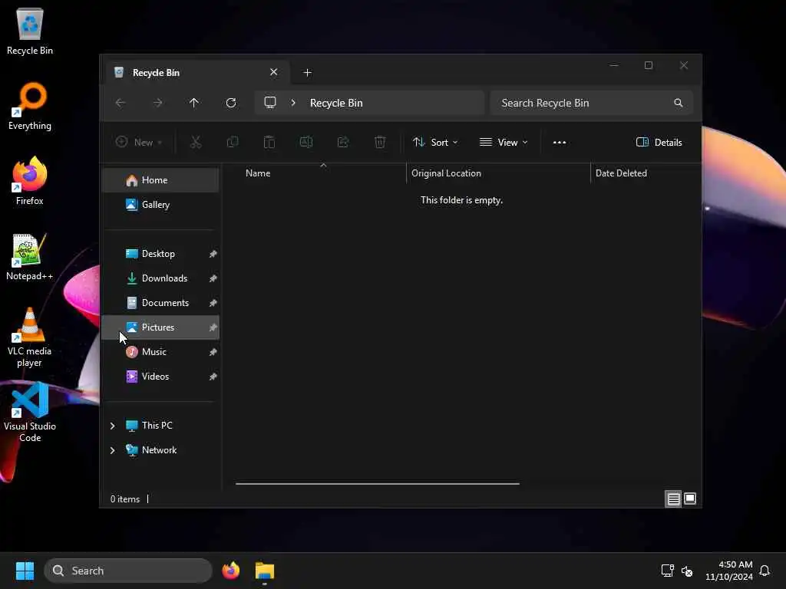Click the horizontal scrollbar

click(x=378, y=484)
